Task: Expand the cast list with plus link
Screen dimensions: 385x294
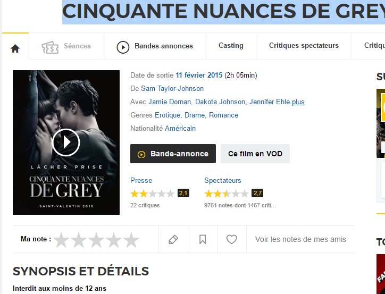Action: 298,102
